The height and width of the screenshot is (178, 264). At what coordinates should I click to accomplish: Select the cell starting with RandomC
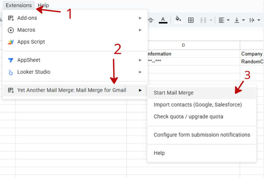[x=252, y=62]
